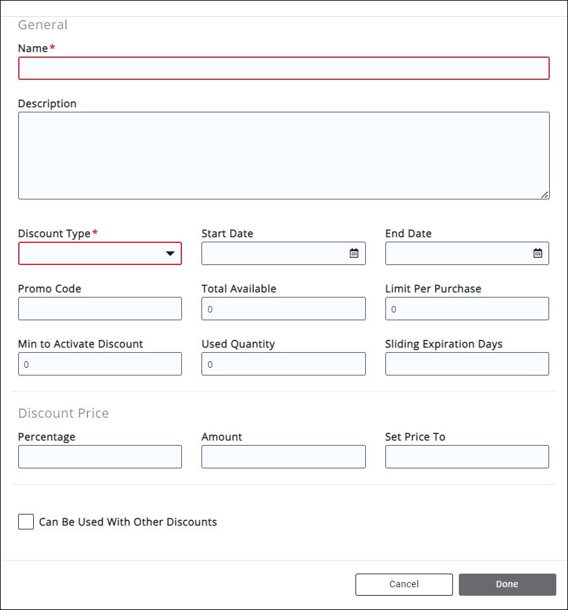The image size is (568, 610).
Task: Focus the Description text area
Action: pyautogui.click(x=283, y=155)
